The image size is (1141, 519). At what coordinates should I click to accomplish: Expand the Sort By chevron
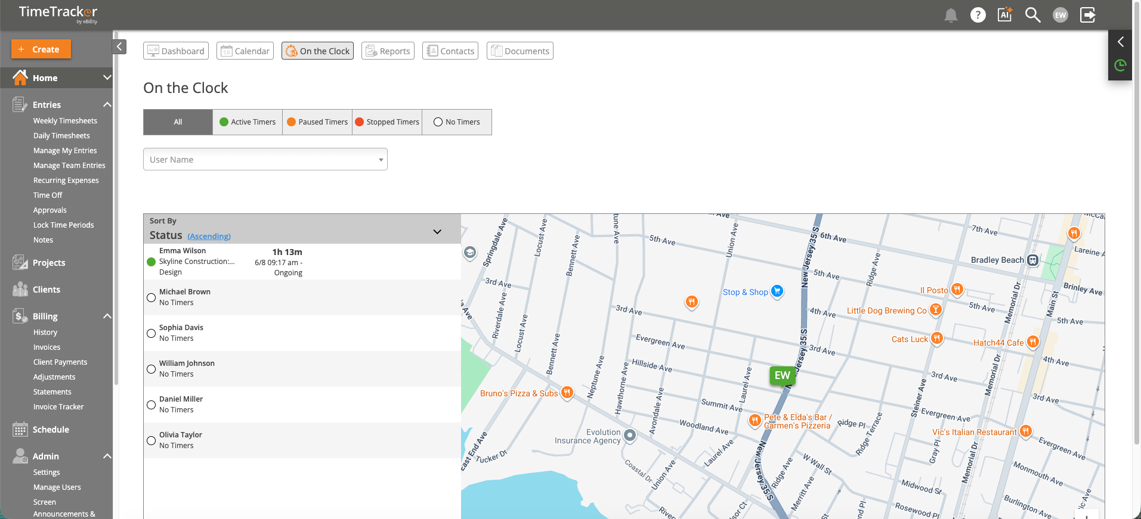coord(437,232)
